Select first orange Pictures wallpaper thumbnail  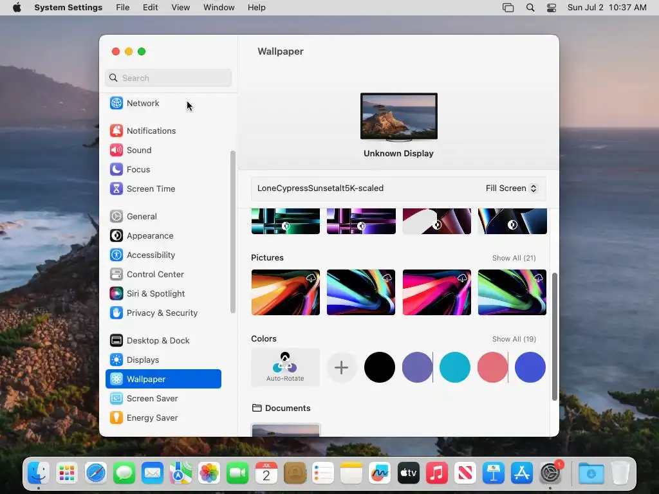[285, 293]
